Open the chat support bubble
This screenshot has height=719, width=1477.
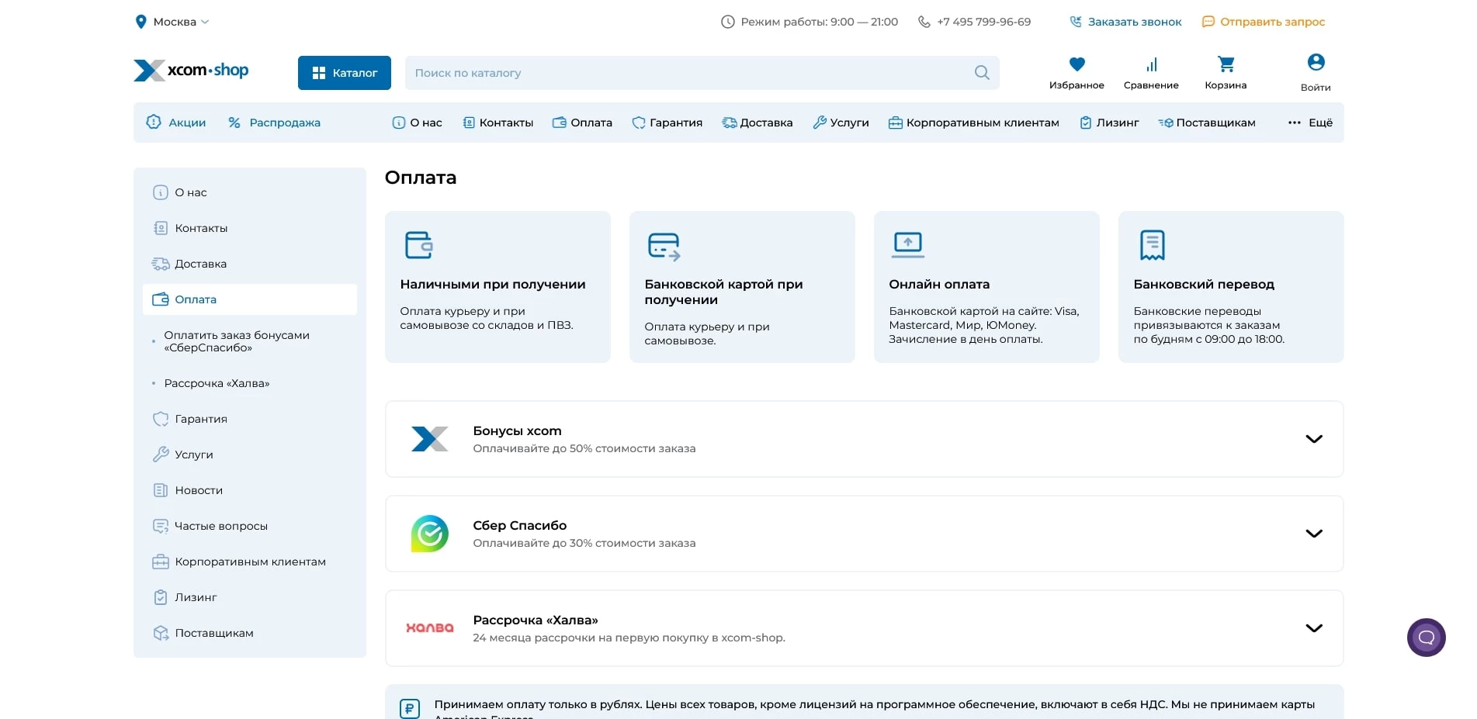[x=1426, y=638]
